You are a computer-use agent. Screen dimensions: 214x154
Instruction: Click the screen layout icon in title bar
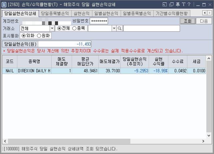[165, 4]
